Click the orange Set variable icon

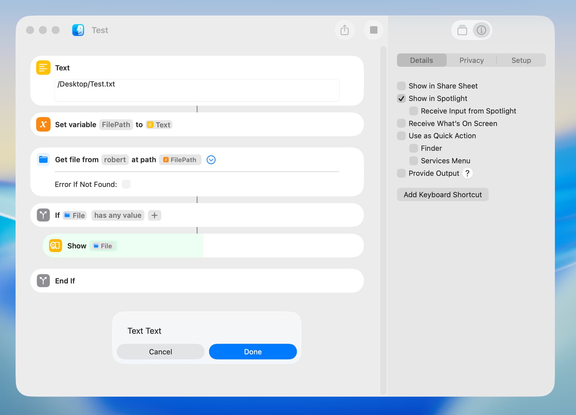(x=43, y=125)
